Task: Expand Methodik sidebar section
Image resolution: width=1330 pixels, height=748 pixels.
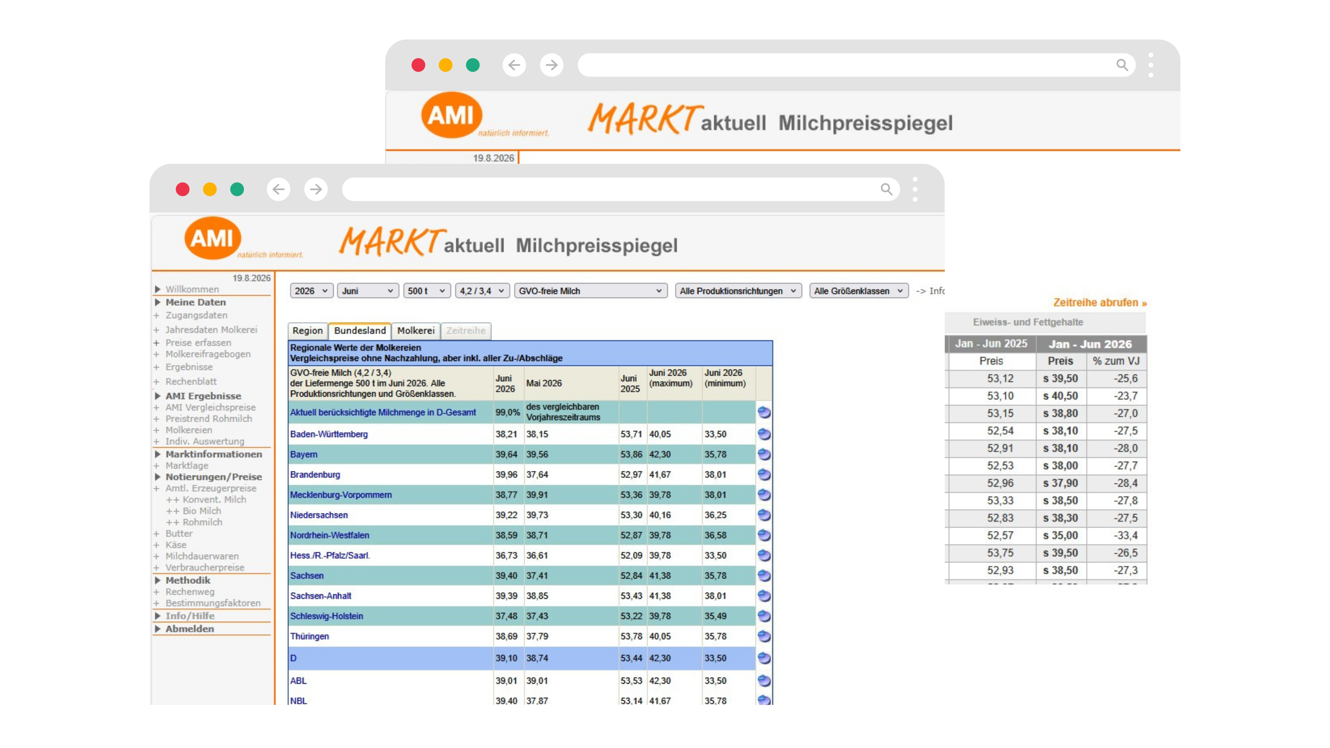Action: [x=187, y=580]
